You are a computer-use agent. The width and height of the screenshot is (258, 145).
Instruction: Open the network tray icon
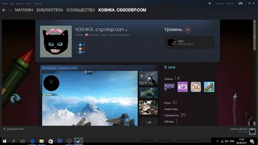222,141
